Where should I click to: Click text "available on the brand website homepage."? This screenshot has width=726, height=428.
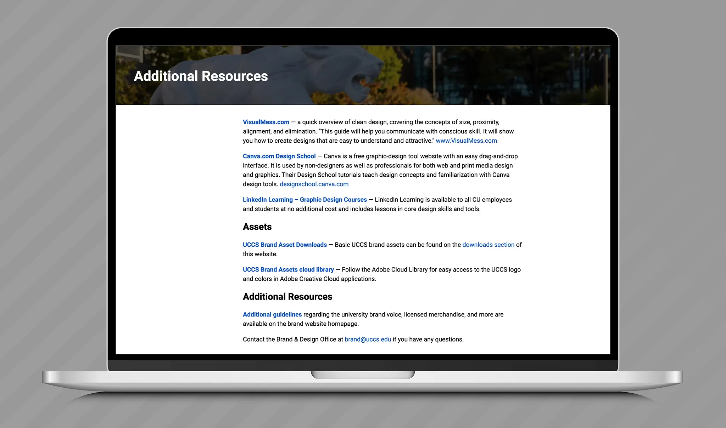(x=301, y=324)
